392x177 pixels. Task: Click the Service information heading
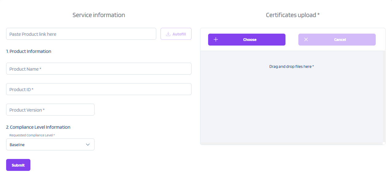tap(99, 15)
